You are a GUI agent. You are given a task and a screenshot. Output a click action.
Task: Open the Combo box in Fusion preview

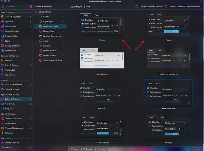tap(175, 21)
